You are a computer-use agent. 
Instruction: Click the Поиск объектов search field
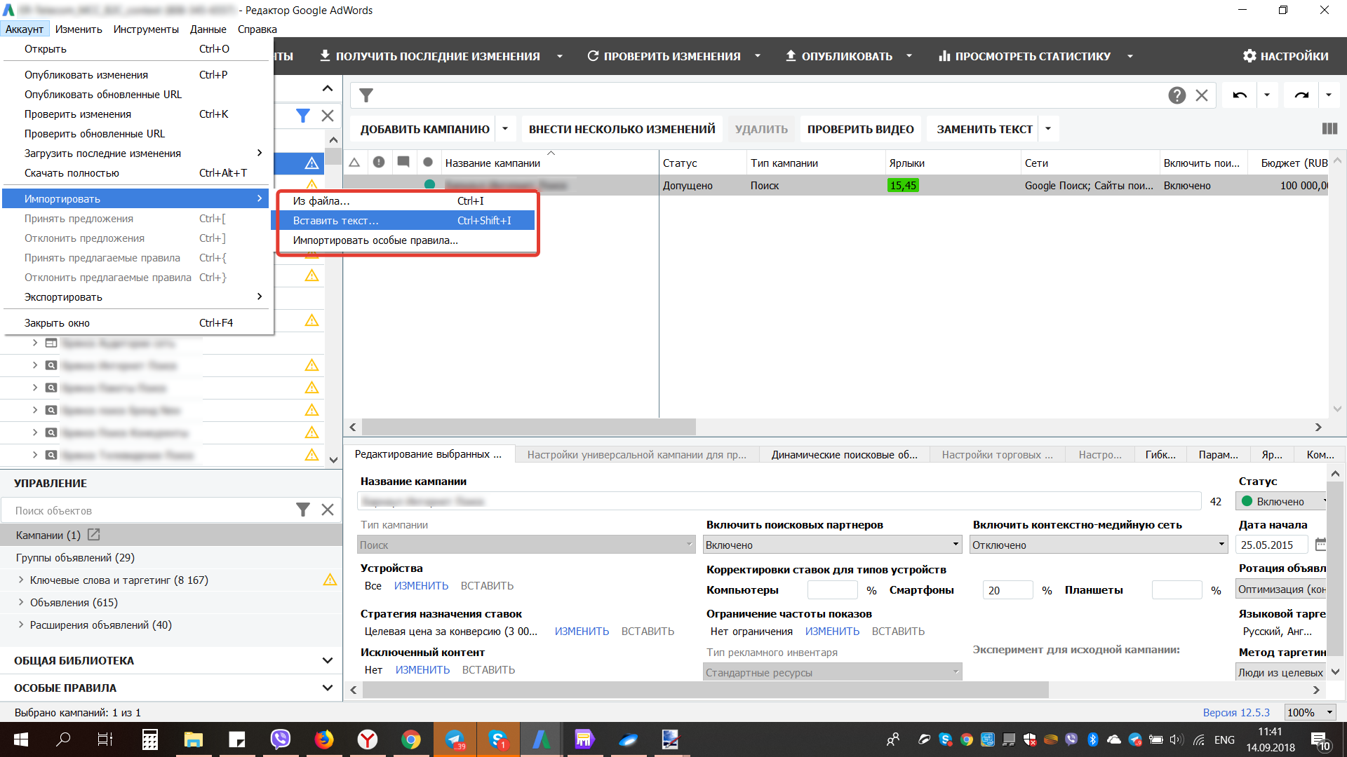coord(151,510)
